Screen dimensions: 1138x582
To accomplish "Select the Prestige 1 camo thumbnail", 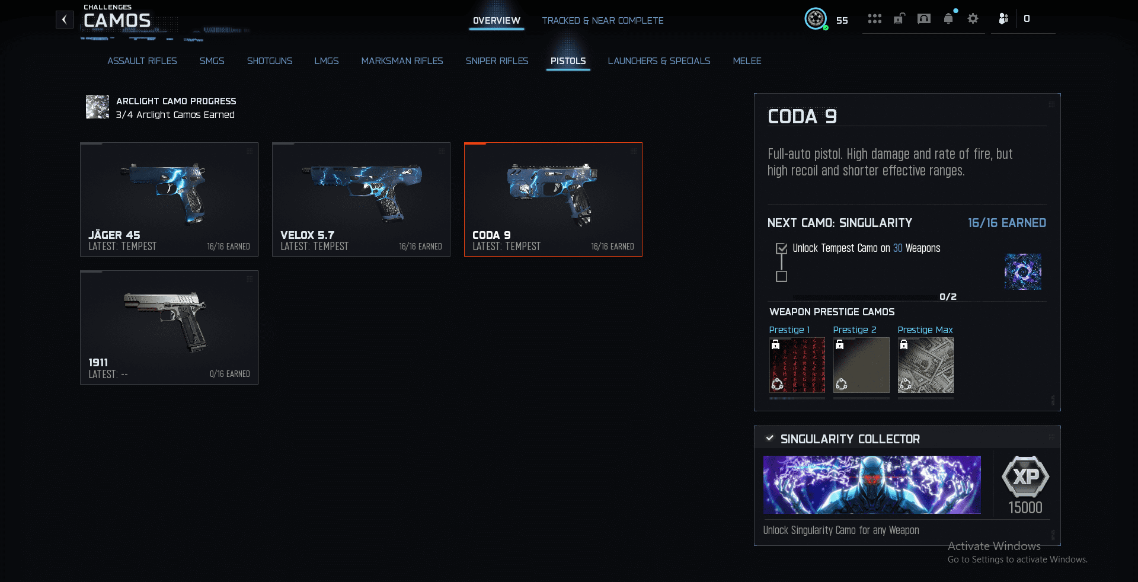I will pos(797,365).
